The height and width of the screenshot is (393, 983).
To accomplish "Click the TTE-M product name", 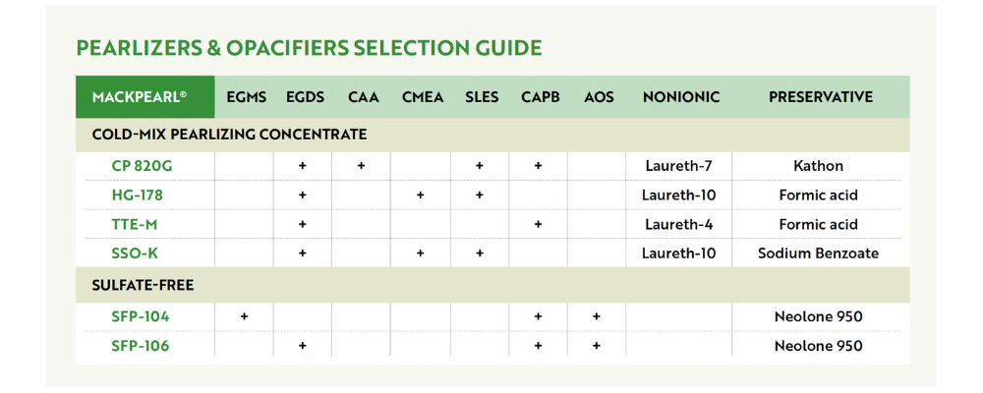I will (x=134, y=224).
